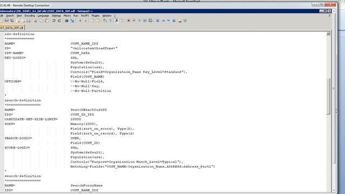Open the Window menu
Screen dimensions: 345x194
107,16
